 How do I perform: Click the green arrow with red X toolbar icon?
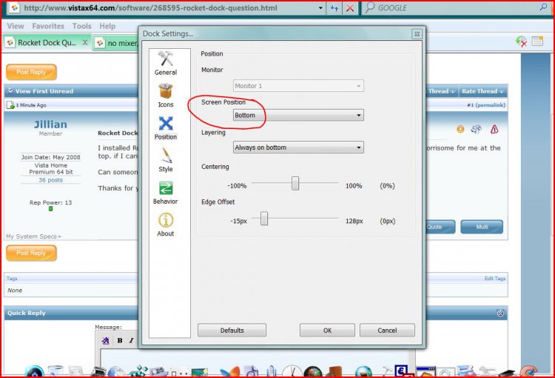pos(521,41)
